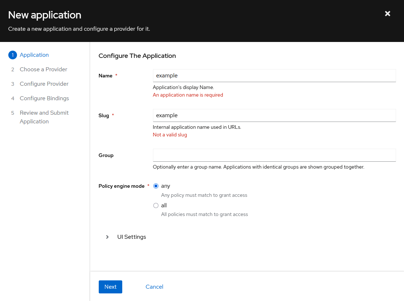Click the Next button
404x301 pixels.
click(110, 287)
